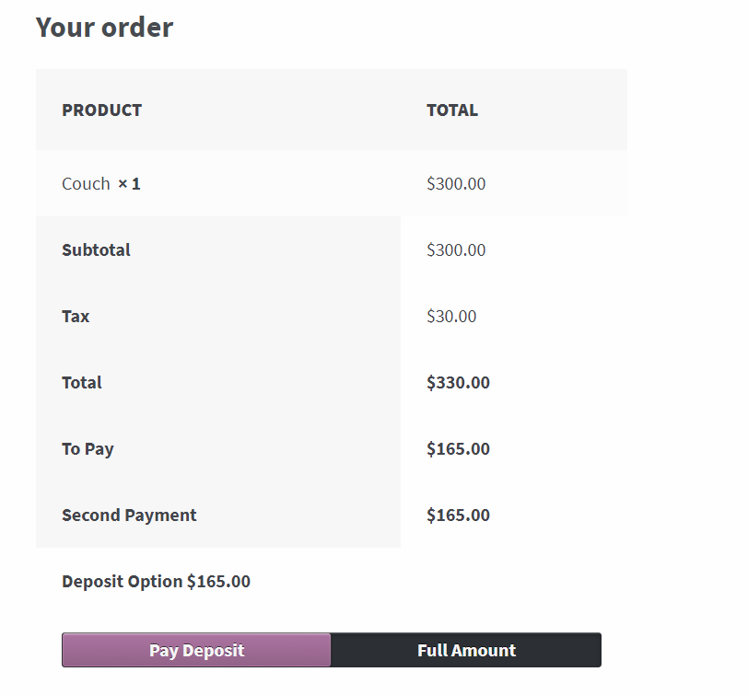The image size is (748, 695).
Task: Click the "Your order" heading
Action: [x=104, y=28]
